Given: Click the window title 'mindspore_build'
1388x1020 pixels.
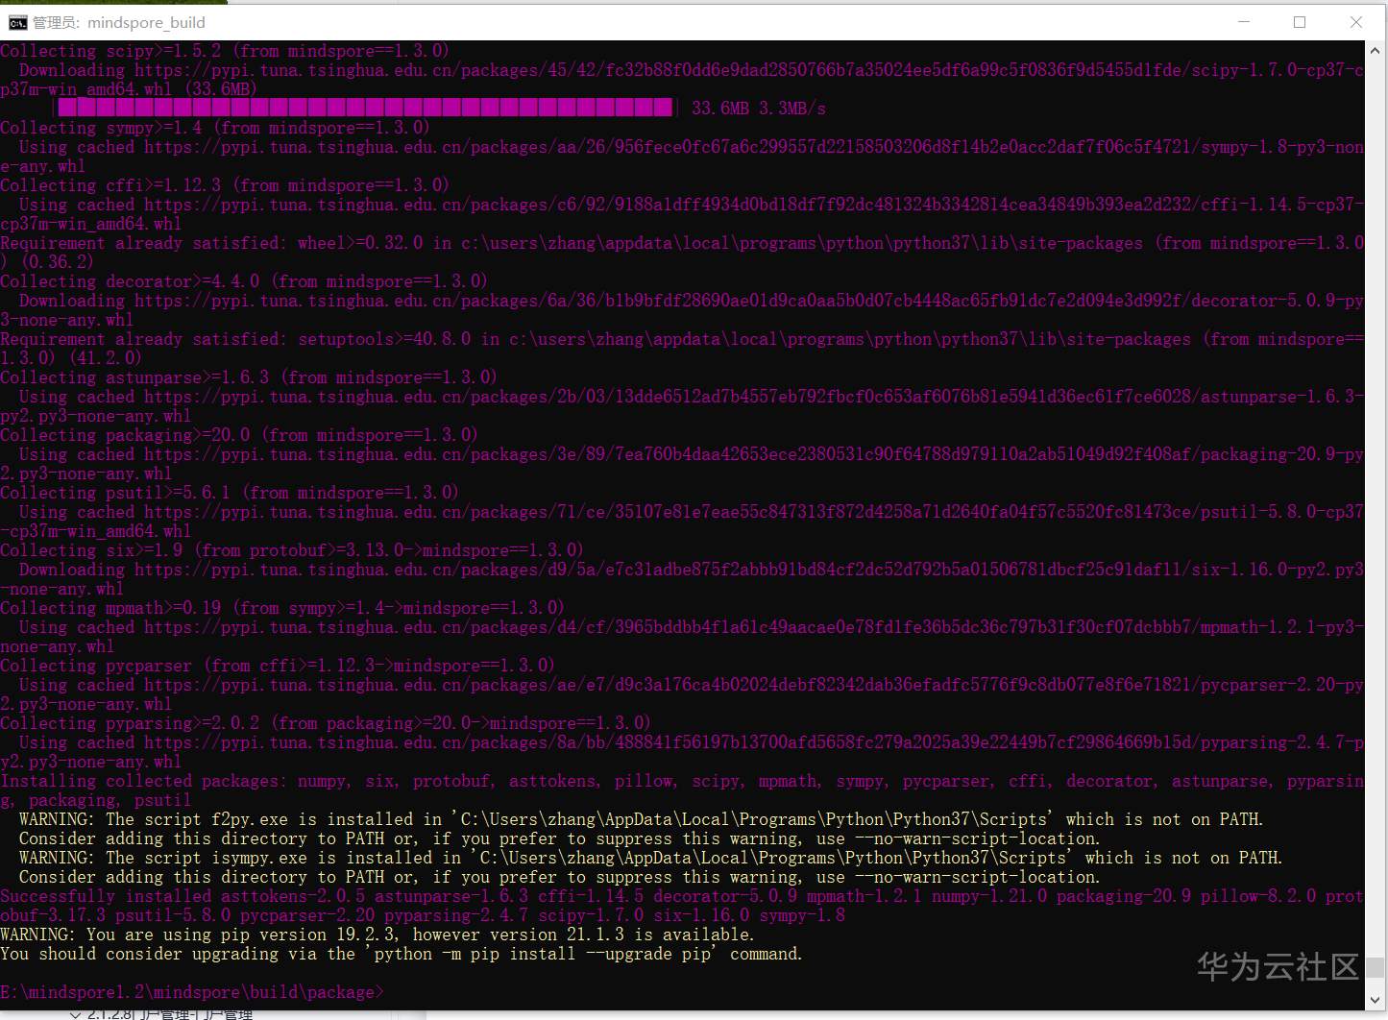Looking at the screenshot, I should tap(146, 23).
